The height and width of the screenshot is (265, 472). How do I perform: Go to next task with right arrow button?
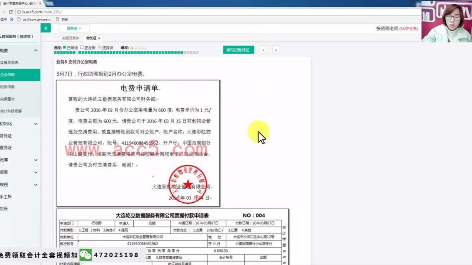coord(276,50)
